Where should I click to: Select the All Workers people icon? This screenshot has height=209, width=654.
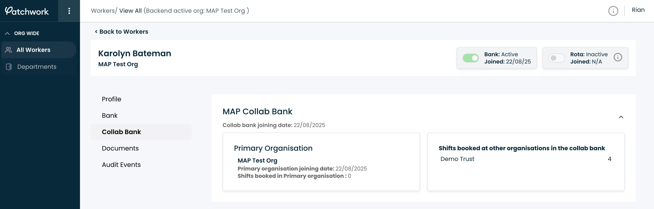[x=8, y=50]
